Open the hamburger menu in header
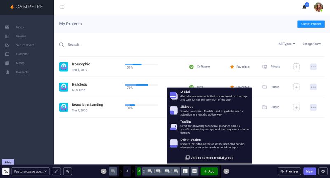The height and width of the screenshot is (178, 330). click(62, 7)
